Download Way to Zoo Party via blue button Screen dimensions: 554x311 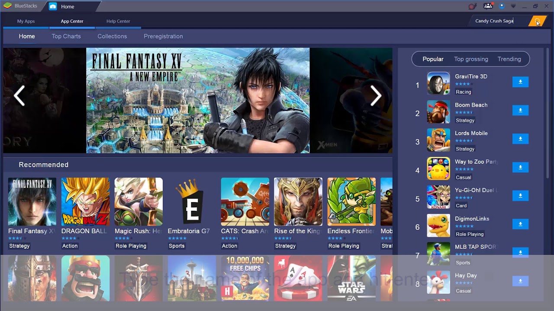pyautogui.click(x=520, y=167)
